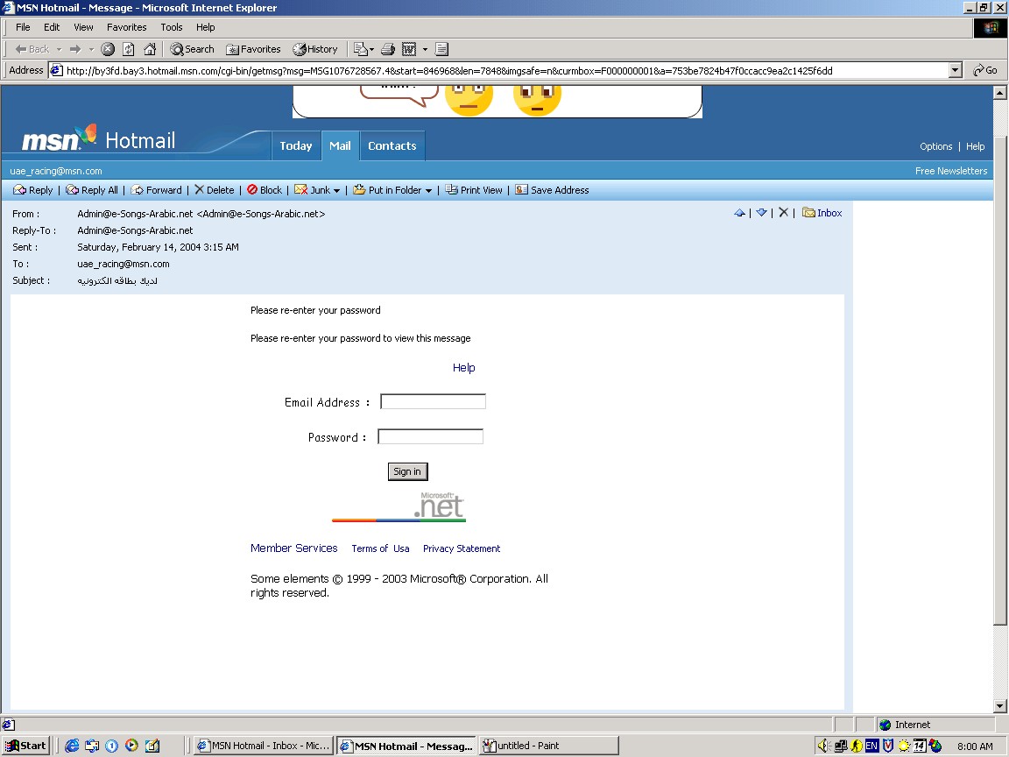Focus the Password input field
This screenshot has height=757, width=1009.
pyautogui.click(x=431, y=437)
